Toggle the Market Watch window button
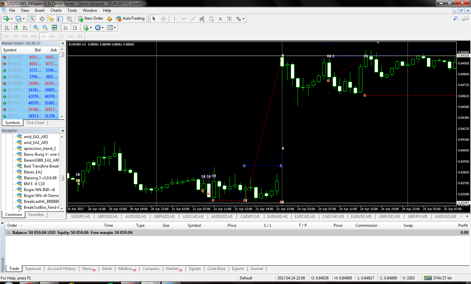This screenshot has width=471, height=284. click(33, 19)
